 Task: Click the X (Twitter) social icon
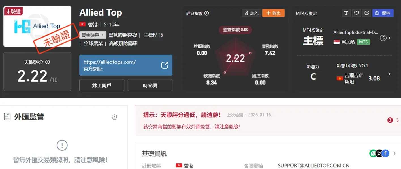(x=379, y=153)
